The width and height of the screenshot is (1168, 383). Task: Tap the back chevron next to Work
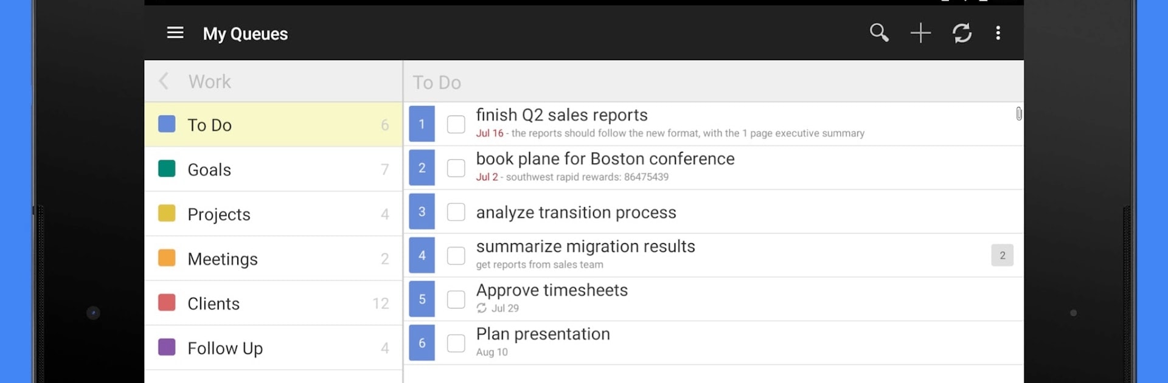[x=163, y=81]
